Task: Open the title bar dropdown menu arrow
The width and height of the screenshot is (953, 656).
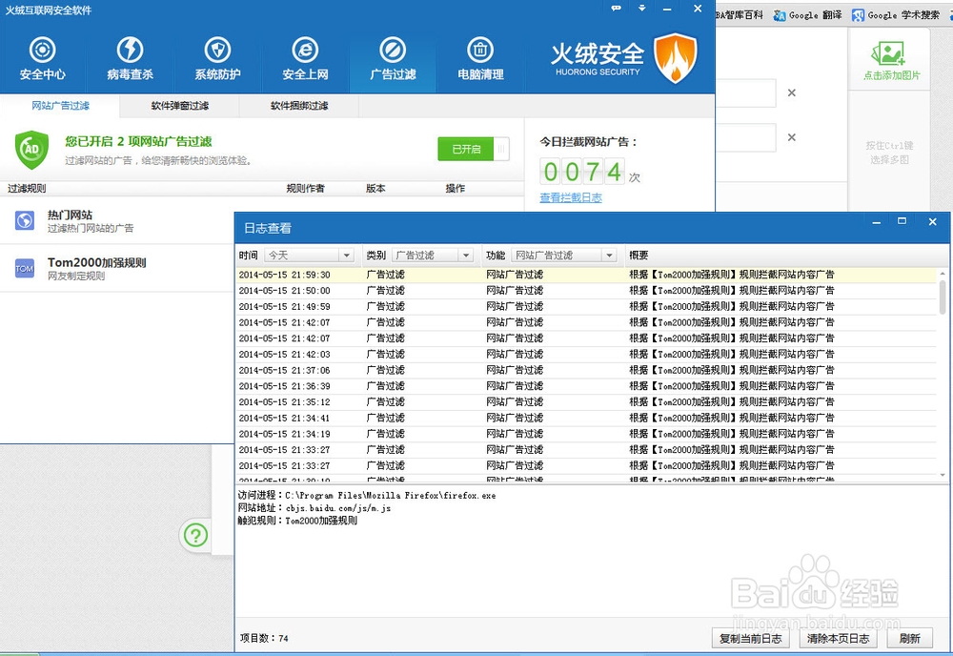Action: [x=641, y=9]
